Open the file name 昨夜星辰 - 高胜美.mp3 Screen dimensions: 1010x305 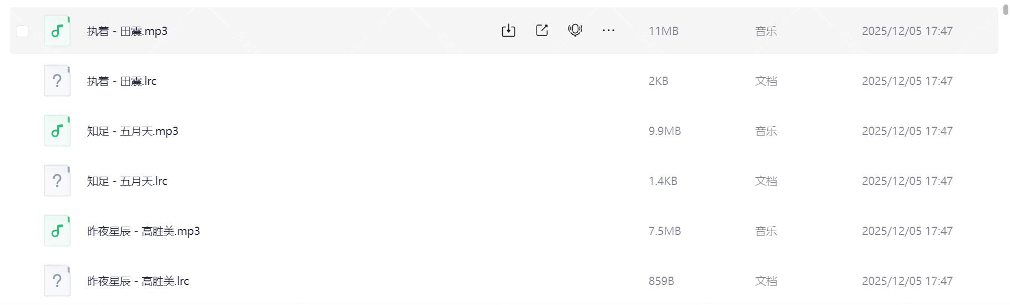(143, 231)
